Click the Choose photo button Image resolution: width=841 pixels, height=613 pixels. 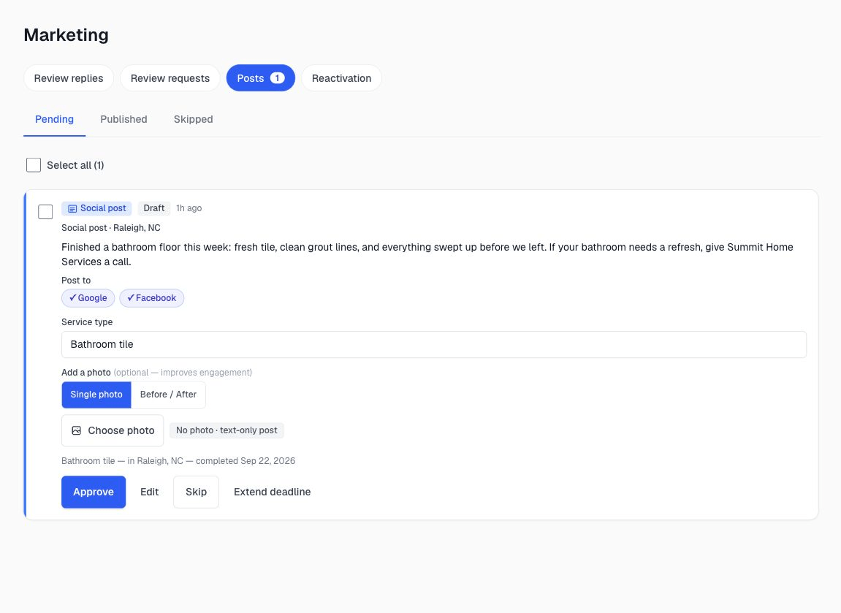[113, 430]
